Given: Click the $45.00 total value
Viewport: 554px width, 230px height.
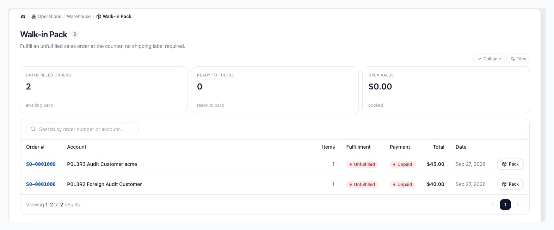Looking at the screenshot, I should (x=436, y=164).
